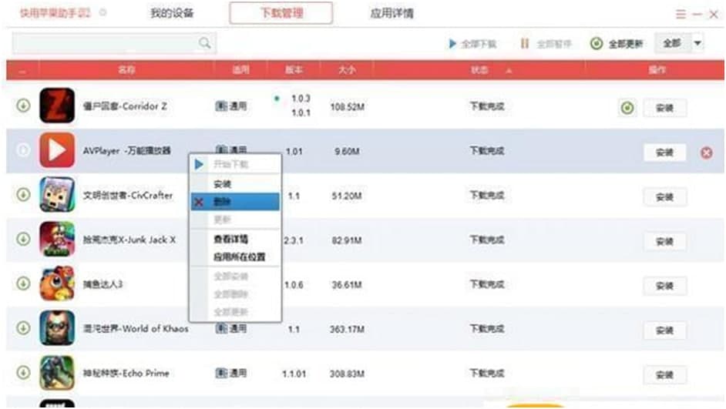726x409 pixels.
Task: Click the 捕鱼达人3 app icon
Action: coord(57,283)
